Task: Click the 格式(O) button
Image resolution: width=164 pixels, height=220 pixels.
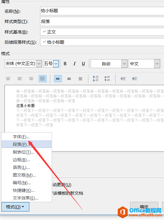Action: point(15,207)
